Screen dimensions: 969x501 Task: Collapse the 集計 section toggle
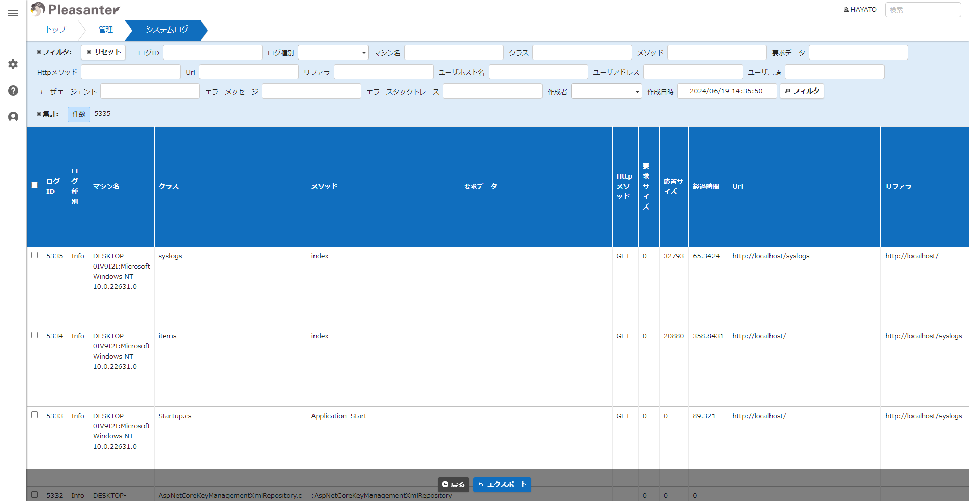coord(47,114)
